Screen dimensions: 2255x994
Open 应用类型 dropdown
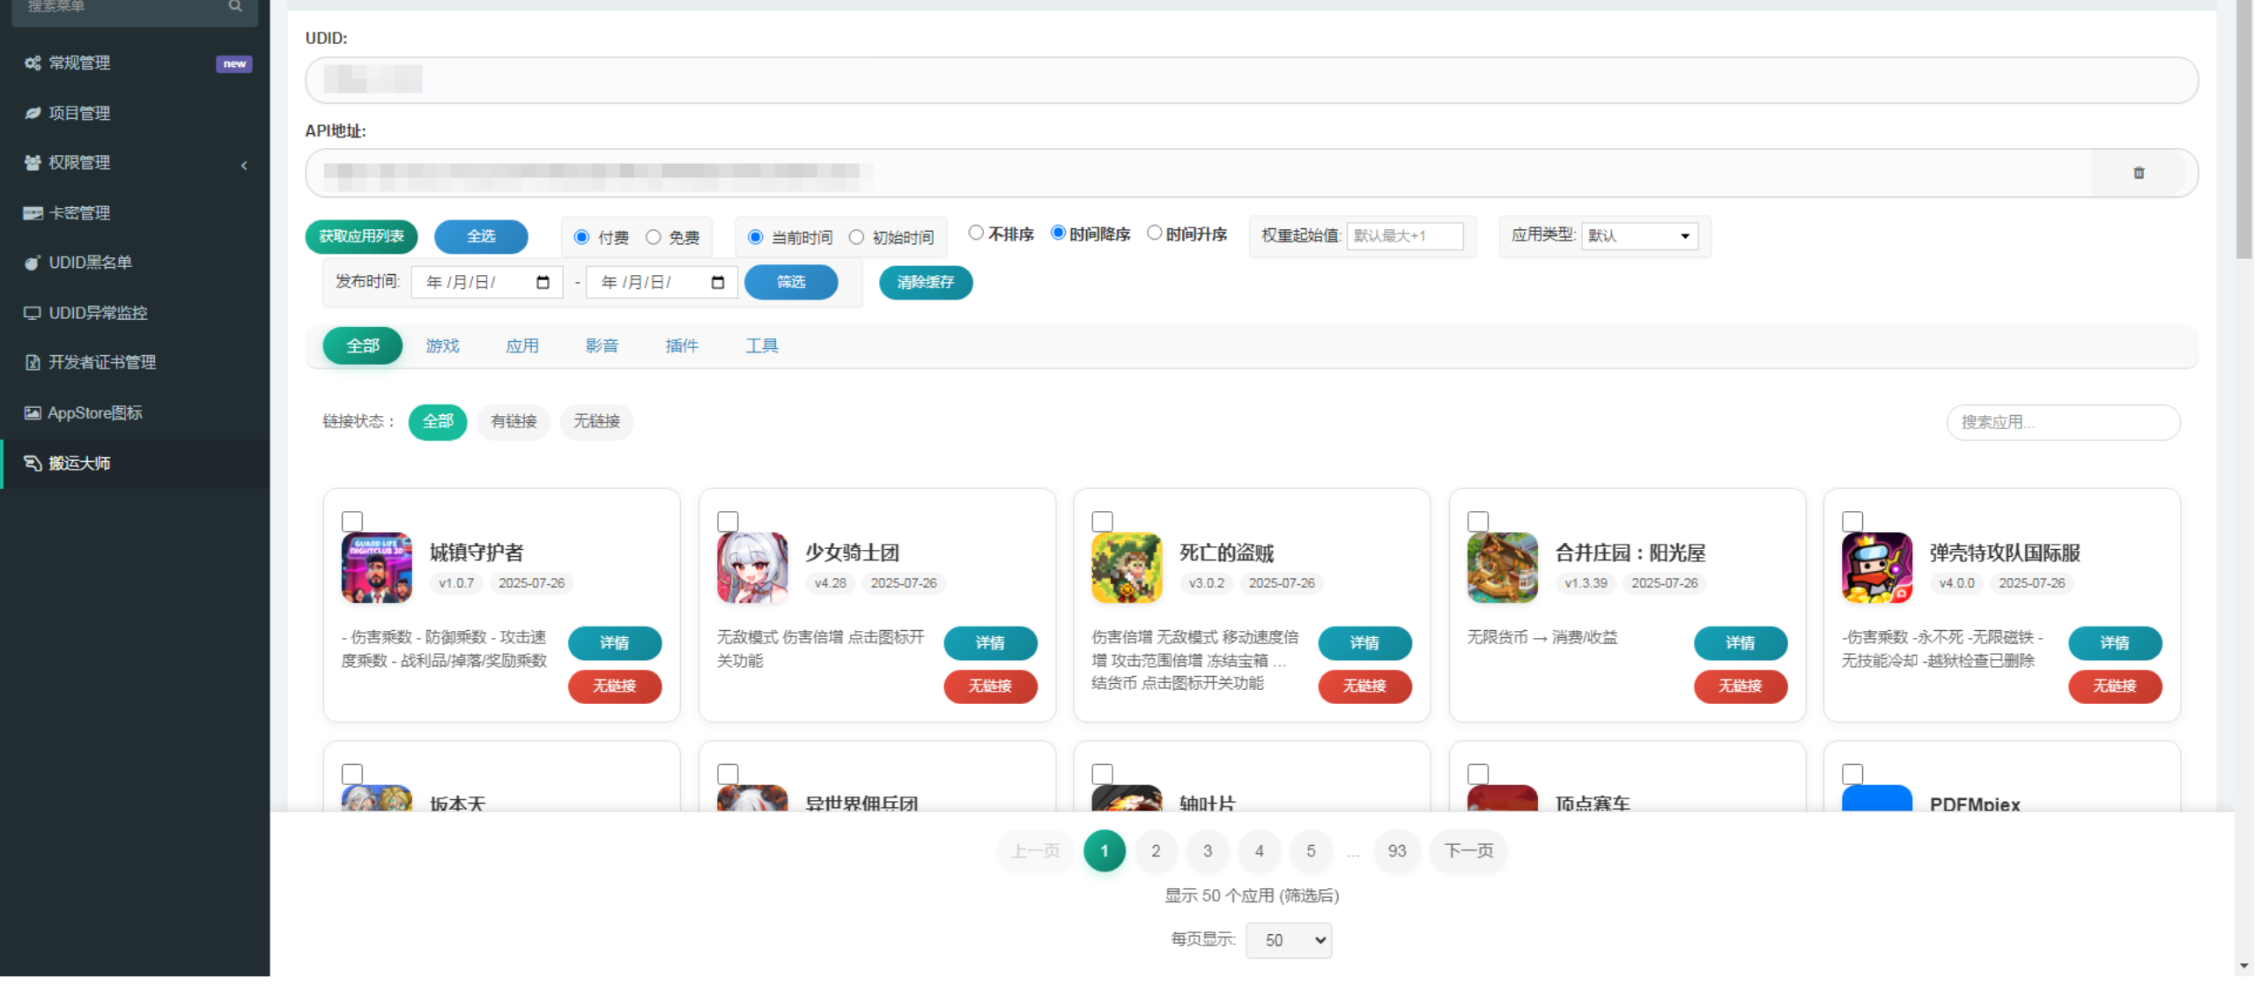point(1639,236)
